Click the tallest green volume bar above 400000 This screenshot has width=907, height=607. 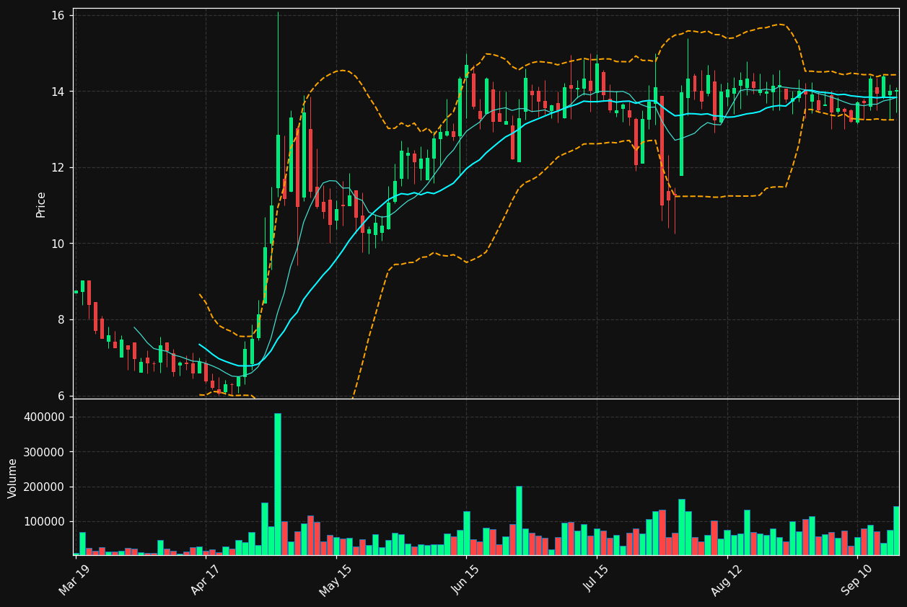click(x=278, y=484)
